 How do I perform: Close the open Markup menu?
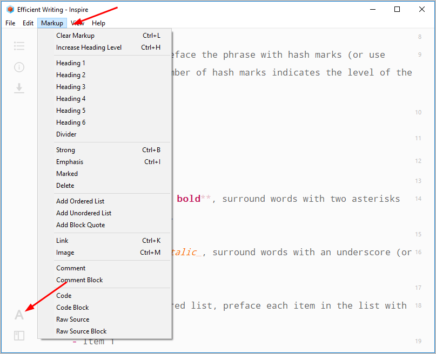pyautogui.click(x=52, y=23)
